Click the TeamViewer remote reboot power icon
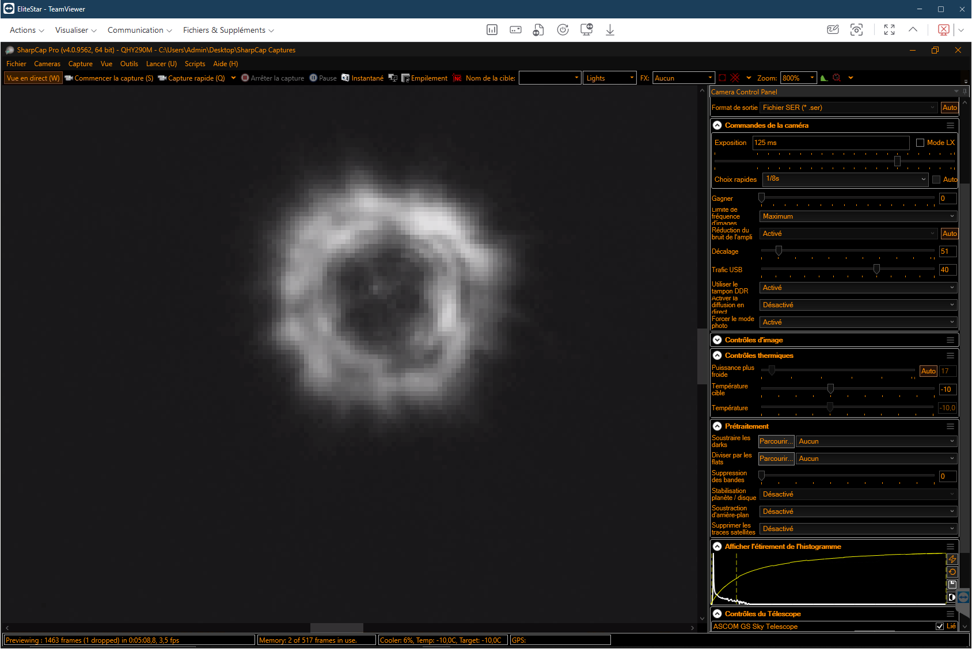Screen dimensions: 972x649 click(x=563, y=30)
